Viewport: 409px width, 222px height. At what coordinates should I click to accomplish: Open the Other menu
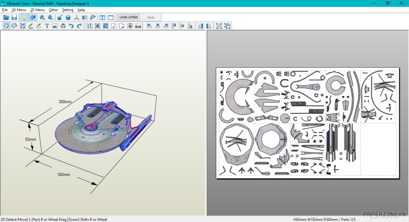[x=53, y=10]
